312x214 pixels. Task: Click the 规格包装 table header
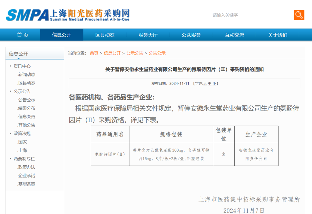pyautogui.click(x=171, y=134)
